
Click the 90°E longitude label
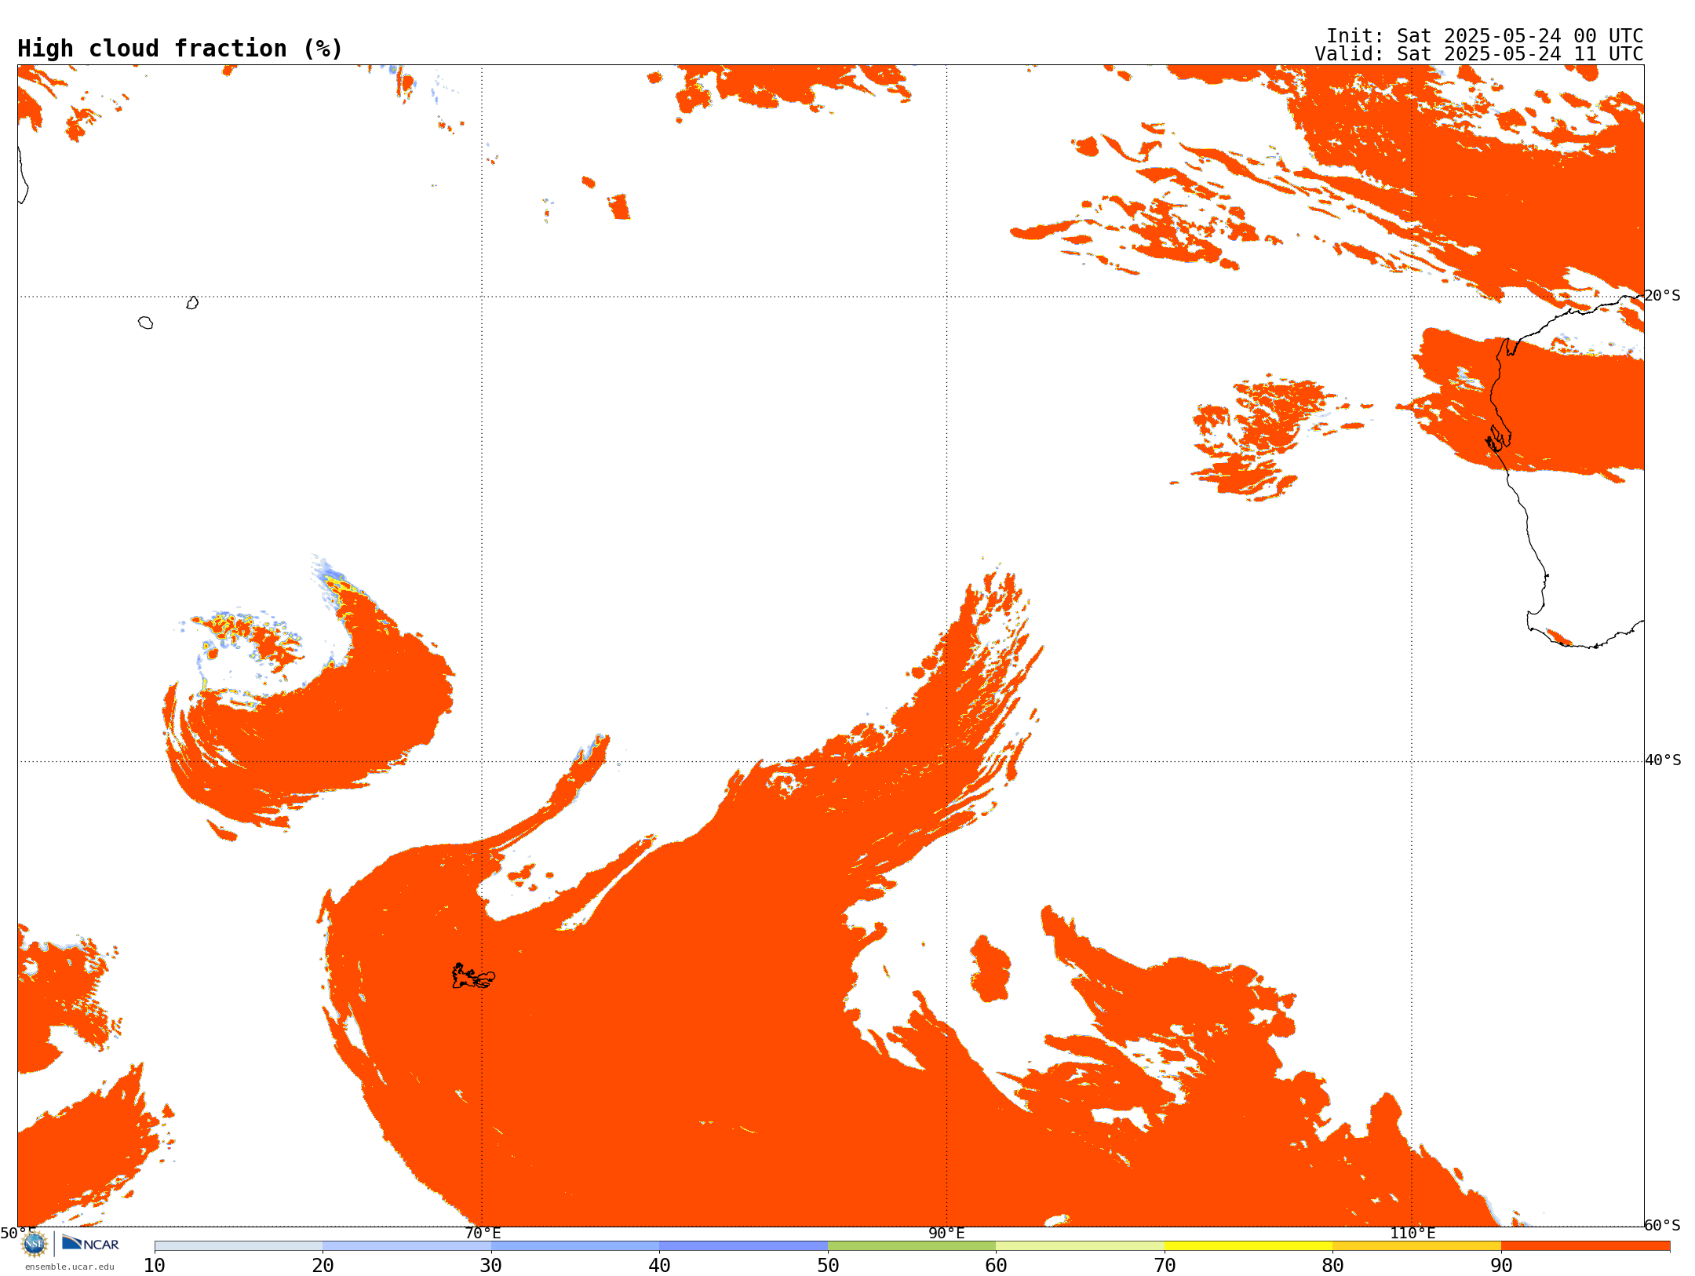tap(946, 1233)
